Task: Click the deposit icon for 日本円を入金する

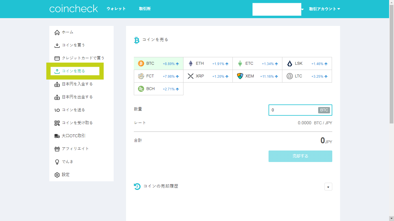Action: coord(57,84)
